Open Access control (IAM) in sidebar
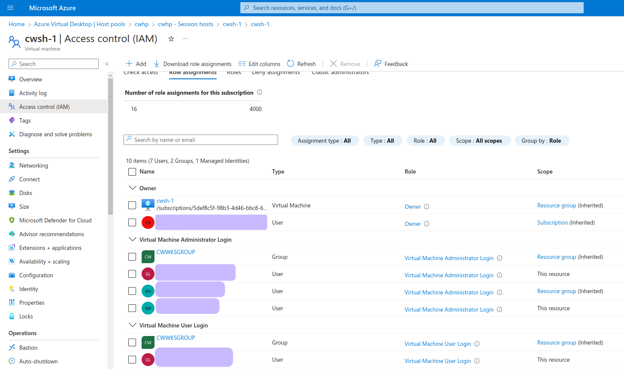Viewport: 624px width, 369px height. 54,107
